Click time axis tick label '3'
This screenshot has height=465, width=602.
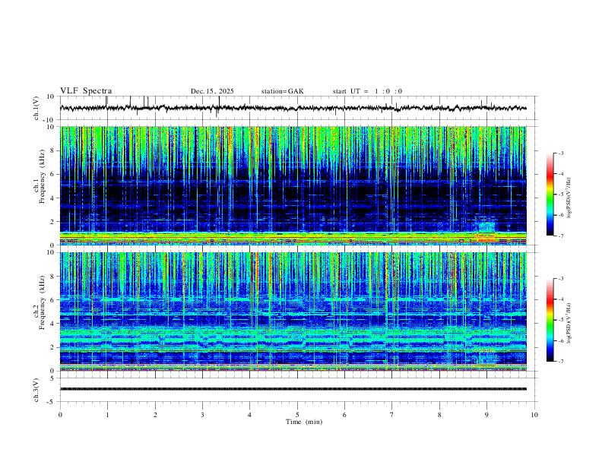202,415
